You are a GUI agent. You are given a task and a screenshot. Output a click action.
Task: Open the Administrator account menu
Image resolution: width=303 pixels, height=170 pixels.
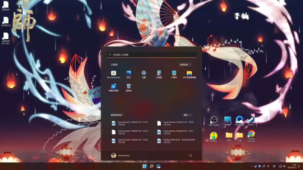(x=120, y=155)
